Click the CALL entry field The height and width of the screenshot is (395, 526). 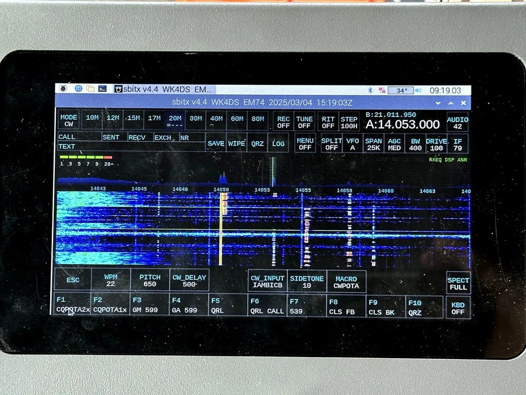click(x=80, y=137)
